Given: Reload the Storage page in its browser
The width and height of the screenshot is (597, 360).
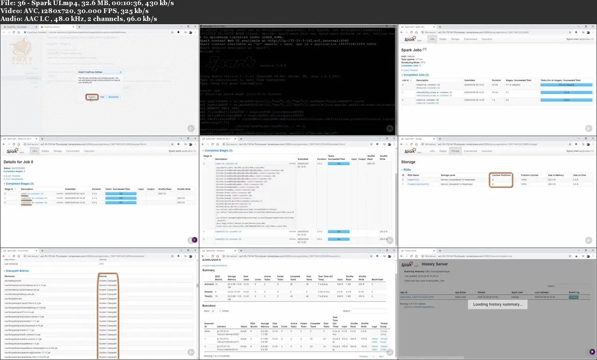Looking at the screenshot, I should [412, 144].
